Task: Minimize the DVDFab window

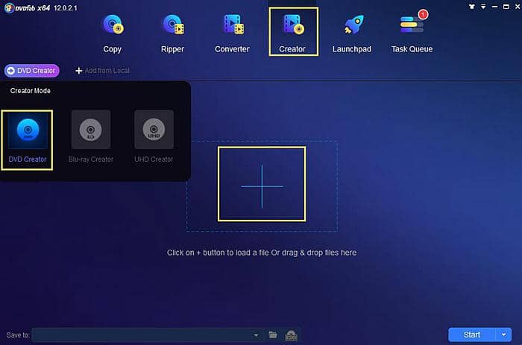Action: [494, 7]
